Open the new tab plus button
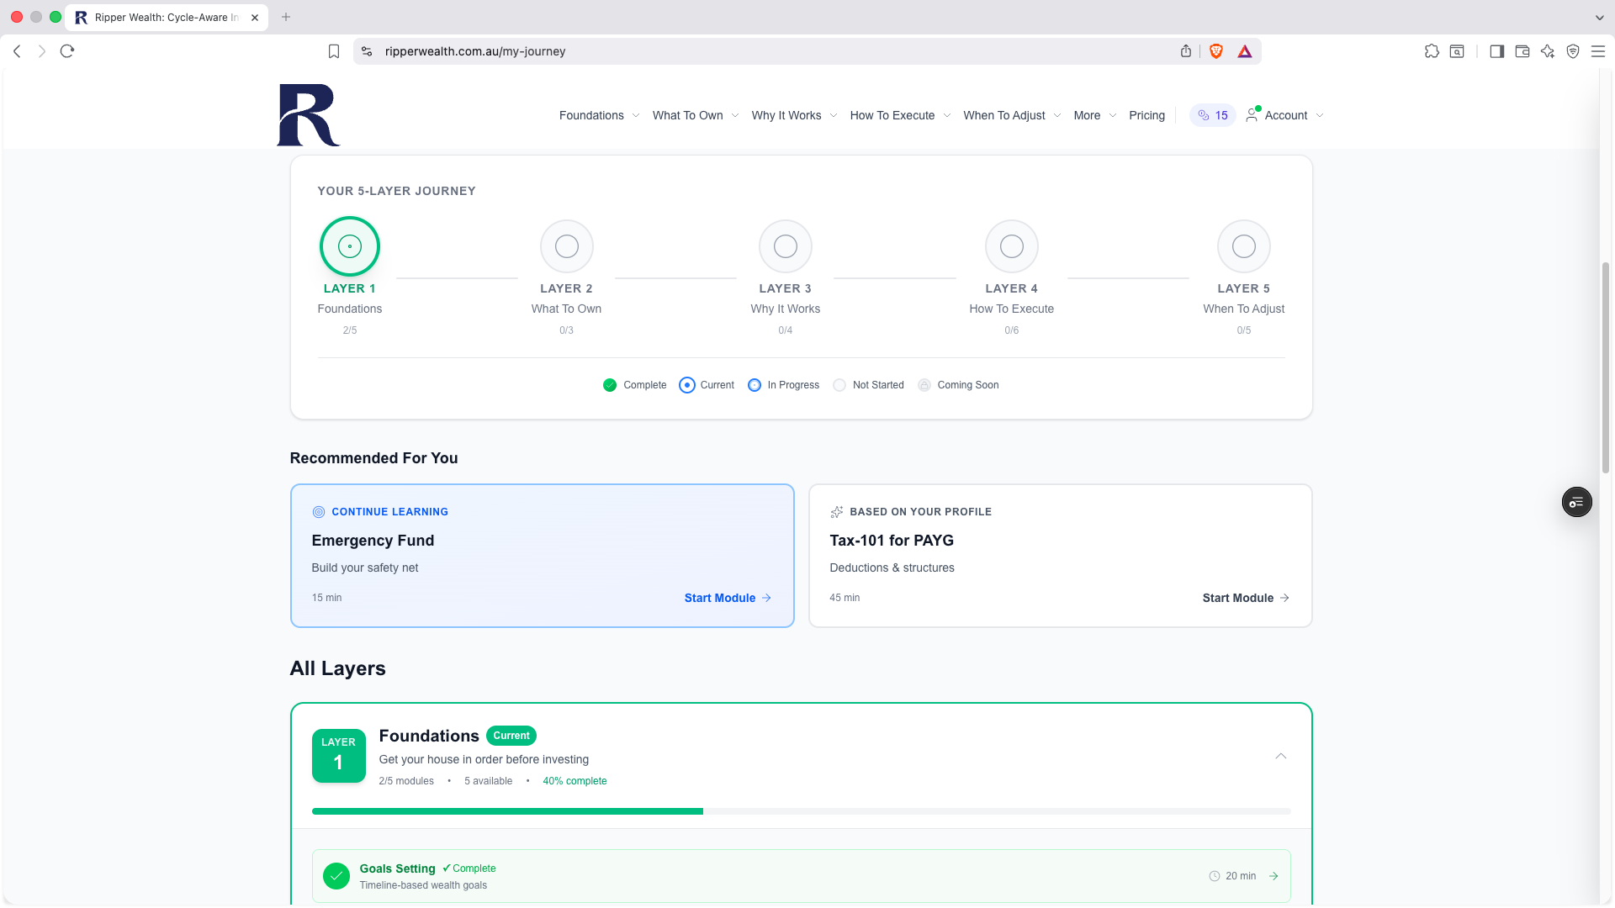Viewport: 1615px width, 908px height. (x=286, y=17)
